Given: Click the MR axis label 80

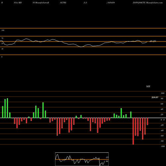Looking at the screenshot, I should [162, 99].
